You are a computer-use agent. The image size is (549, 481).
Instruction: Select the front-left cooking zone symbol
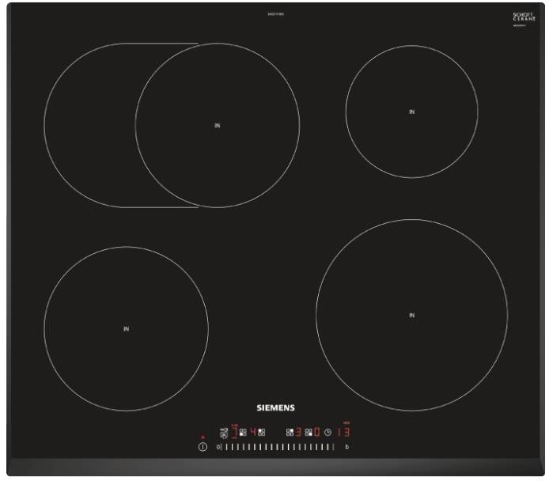(x=243, y=433)
